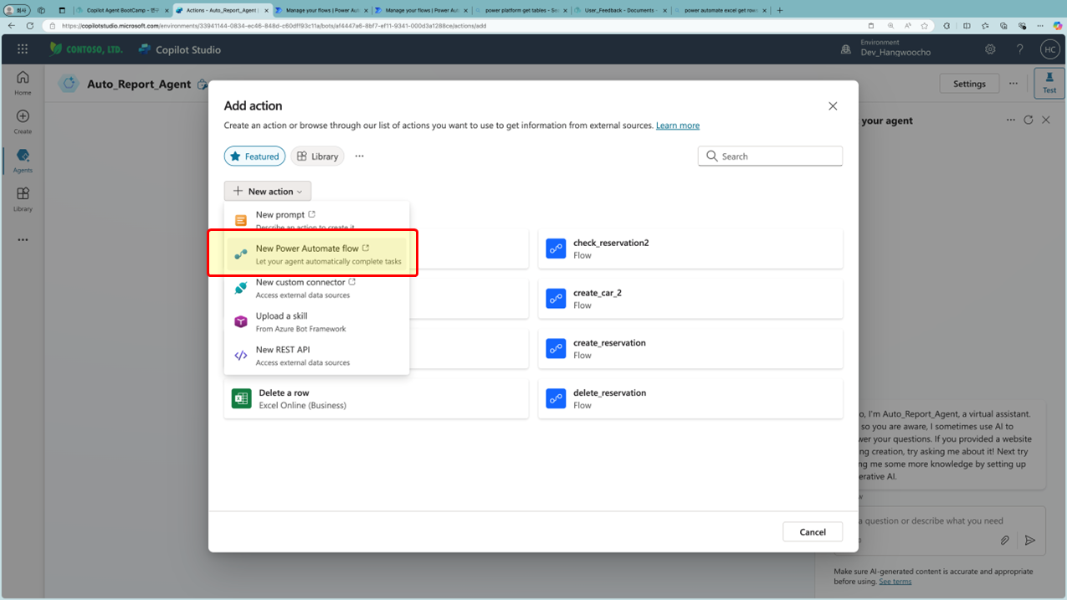Select the delete_reservation flow card

(x=690, y=398)
